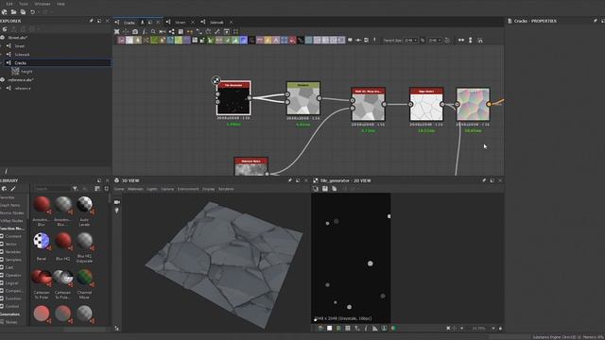Click the save package icon in main toolbar
This screenshot has width=605, height=340.
pyautogui.click(x=23, y=12)
